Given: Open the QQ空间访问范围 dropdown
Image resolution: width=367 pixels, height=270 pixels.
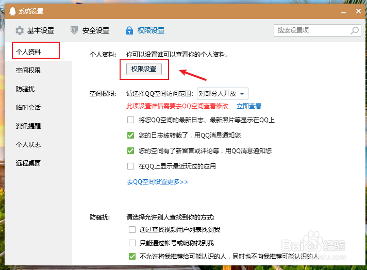Looking at the screenshot, I should [222, 94].
